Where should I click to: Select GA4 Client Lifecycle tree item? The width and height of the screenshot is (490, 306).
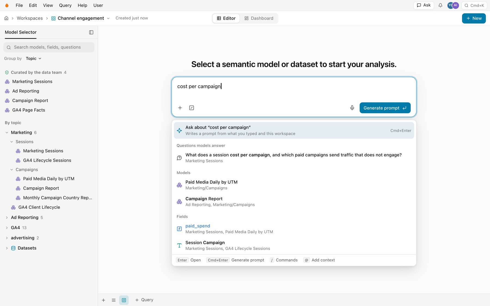click(x=39, y=207)
